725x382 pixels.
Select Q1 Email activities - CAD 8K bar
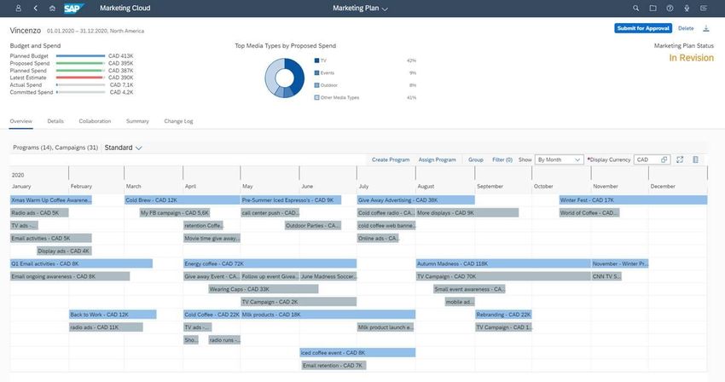(x=81, y=263)
